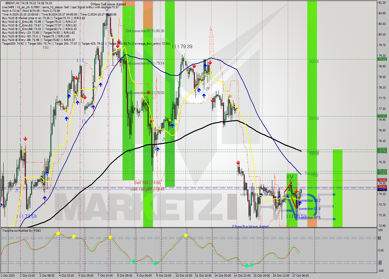Viewport: 389px width, 279px height.
Task: Select the Target2 label
Action: [313, 151]
